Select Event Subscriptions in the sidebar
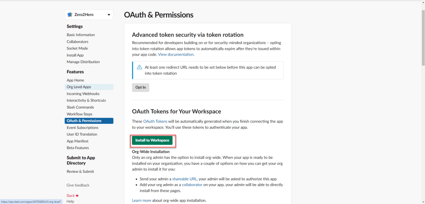The image size is (425, 204). [83, 128]
